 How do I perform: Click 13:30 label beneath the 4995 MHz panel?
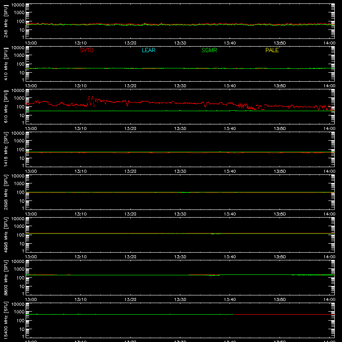tap(180, 257)
